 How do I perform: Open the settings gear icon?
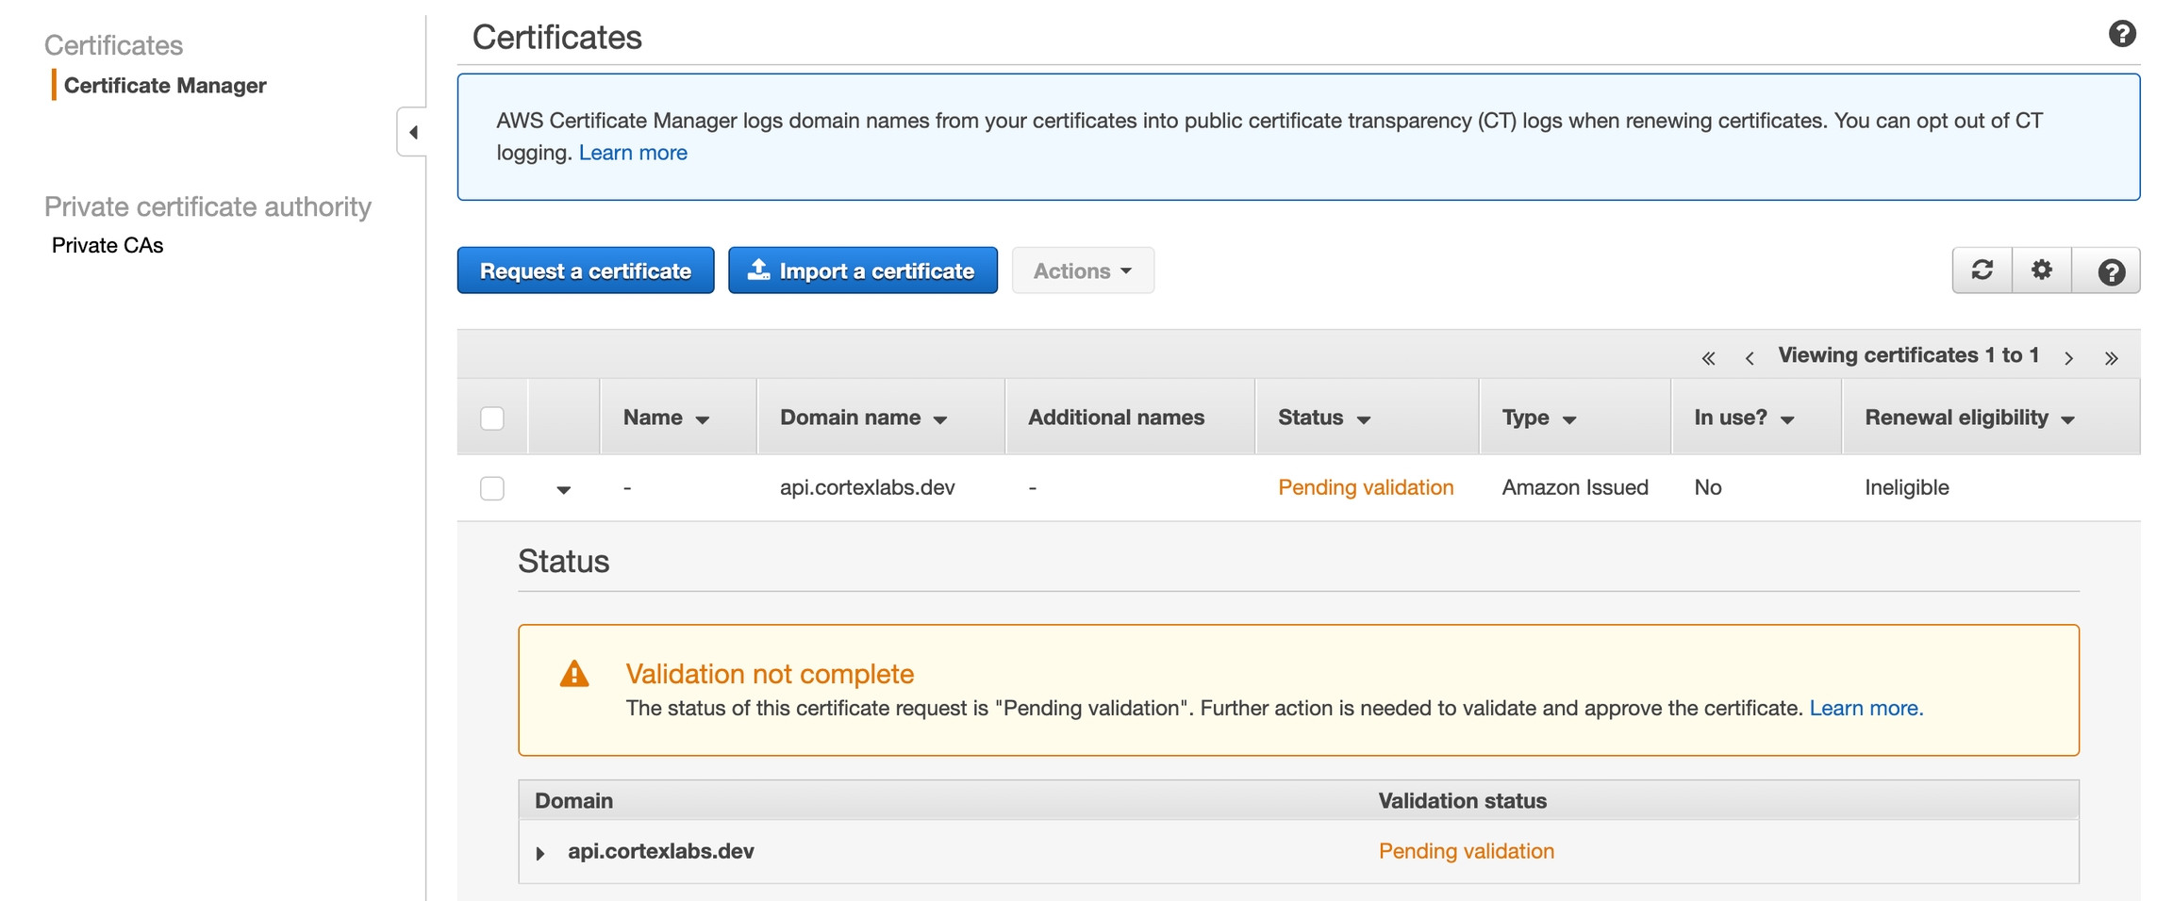pos(2042,270)
